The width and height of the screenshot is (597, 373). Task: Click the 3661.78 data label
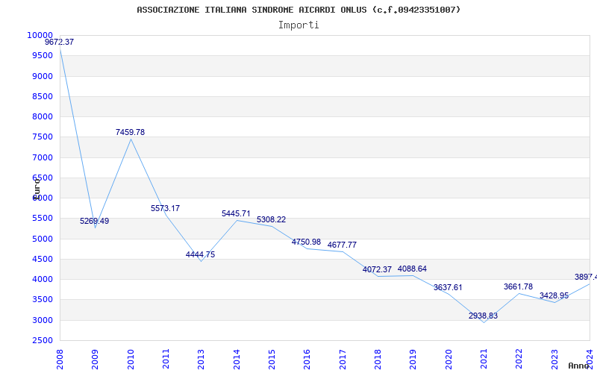point(518,286)
